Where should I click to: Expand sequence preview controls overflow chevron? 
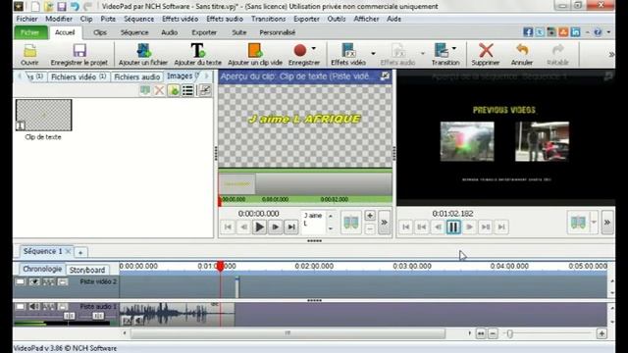[607, 223]
